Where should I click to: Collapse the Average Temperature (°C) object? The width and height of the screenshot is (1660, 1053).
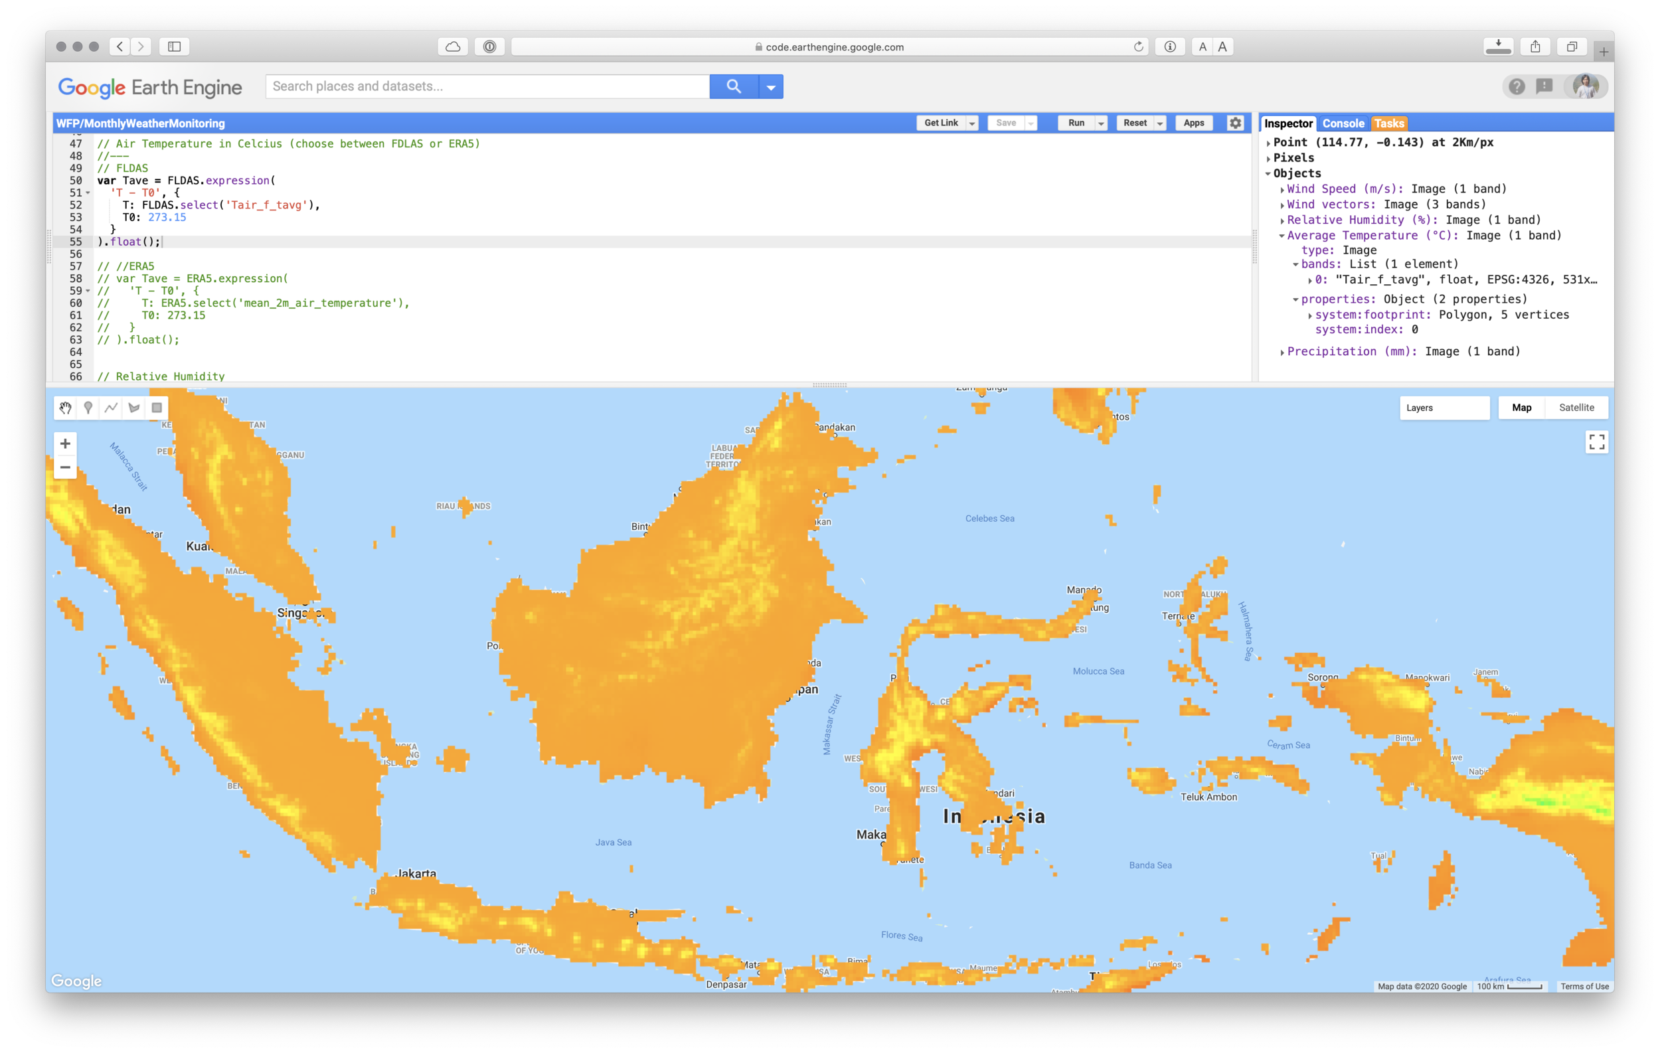pos(1282,236)
